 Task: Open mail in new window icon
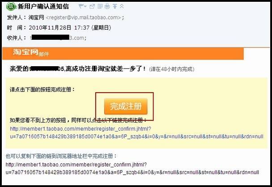[92, 6]
